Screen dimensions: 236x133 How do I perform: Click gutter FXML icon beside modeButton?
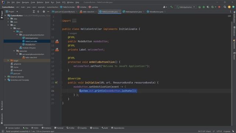pyautogui.click(x=57, y=41)
